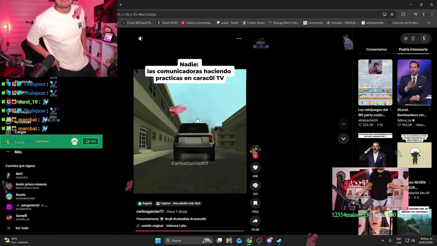Open Discord from the taskbar
This screenshot has width=437, height=246.
269,241
